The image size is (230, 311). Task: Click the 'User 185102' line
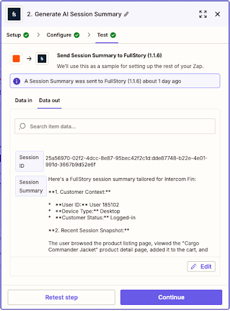click(87, 205)
